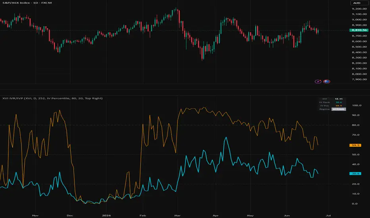Click the current price label 8,810.56

359,30
